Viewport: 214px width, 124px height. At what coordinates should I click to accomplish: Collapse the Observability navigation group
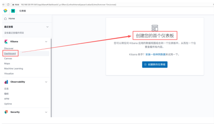(x=46, y=82)
